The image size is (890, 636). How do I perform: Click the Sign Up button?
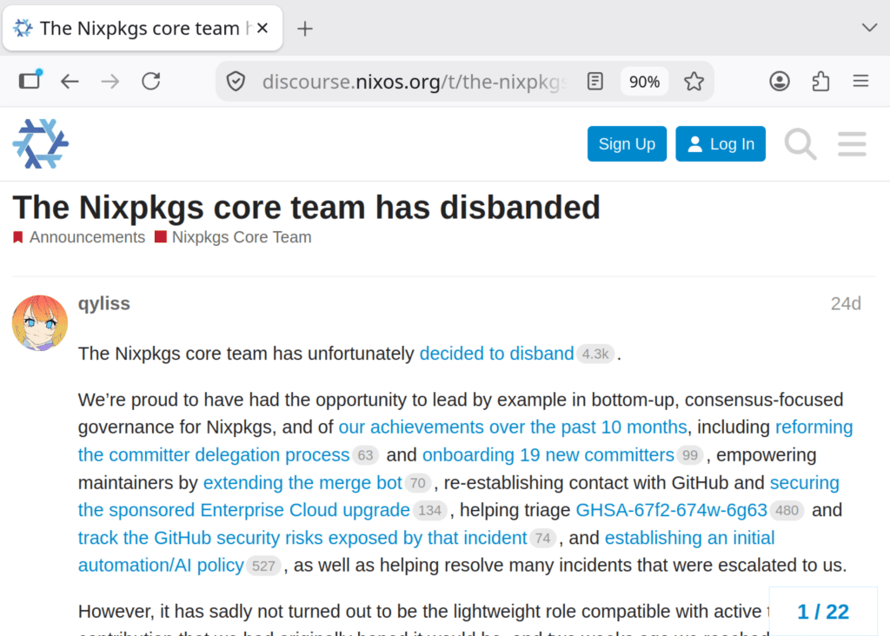pos(627,143)
